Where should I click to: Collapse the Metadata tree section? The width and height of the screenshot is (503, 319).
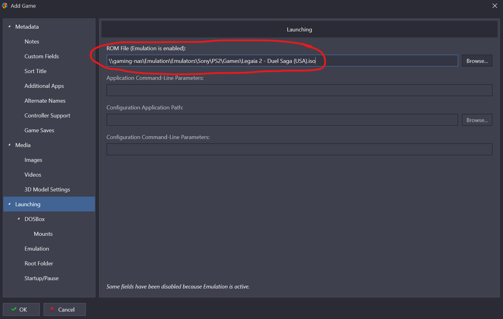pos(9,27)
